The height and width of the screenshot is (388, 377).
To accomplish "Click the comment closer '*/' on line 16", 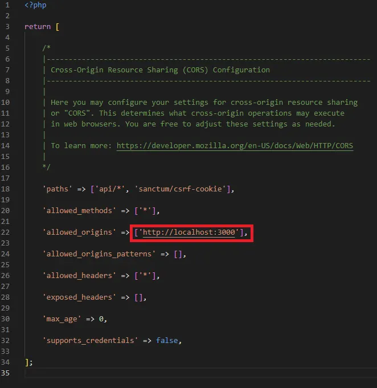I will click(46, 168).
